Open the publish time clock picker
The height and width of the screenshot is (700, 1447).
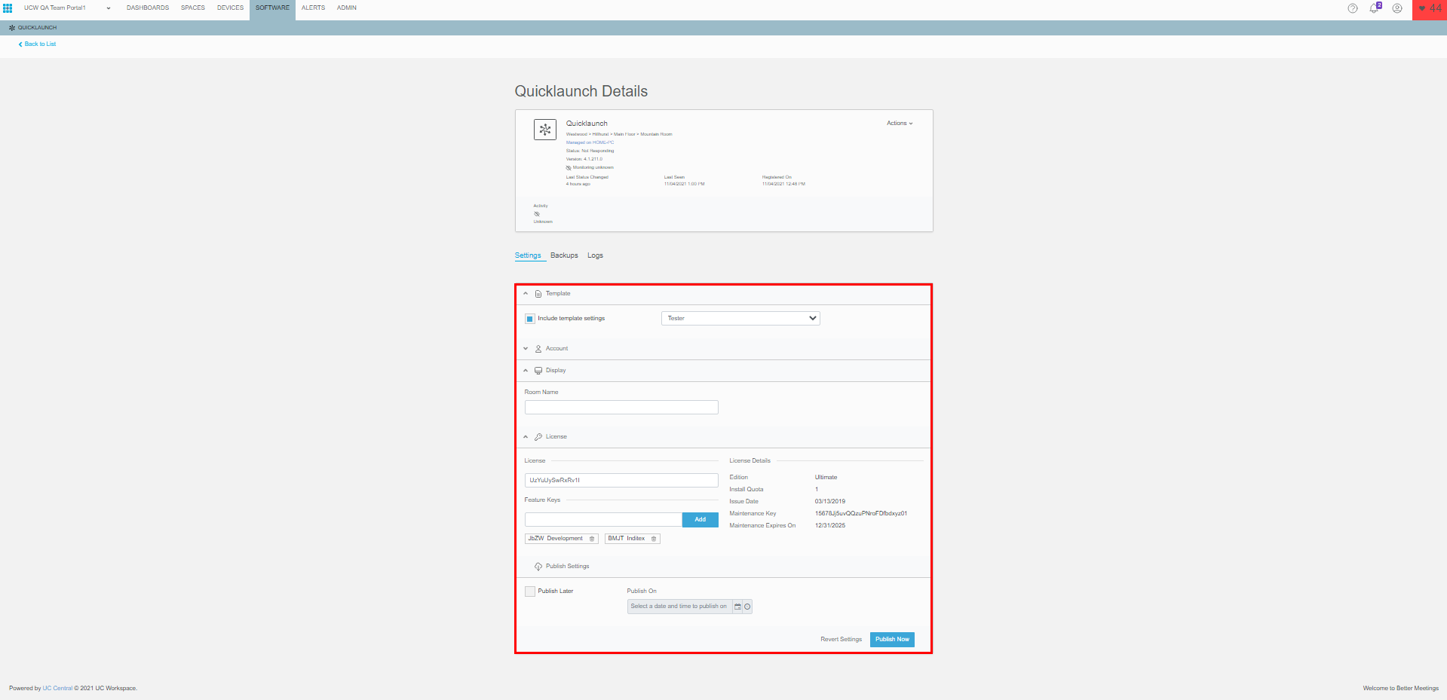click(x=747, y=607)
